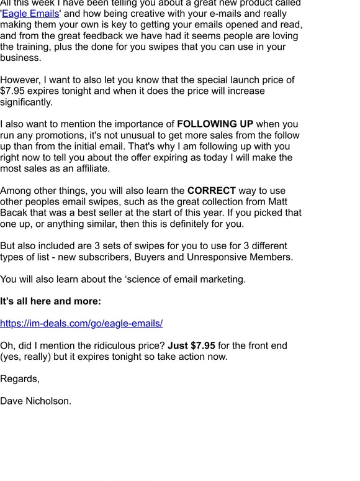Click the bold word 'CORRECT'

[212, 191]
